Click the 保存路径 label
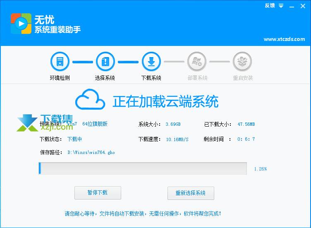This screenshot has width=311, height=228. [x=51, y=152]
